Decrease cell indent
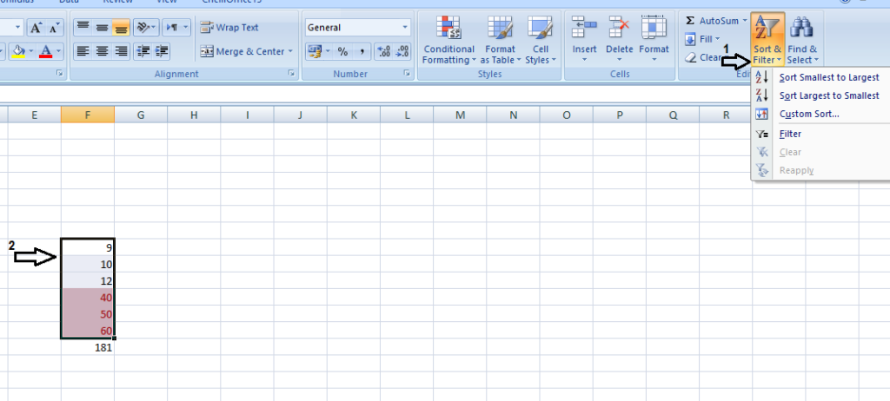The width and height of the screenshot is (890, 401). tap(143, 51)
